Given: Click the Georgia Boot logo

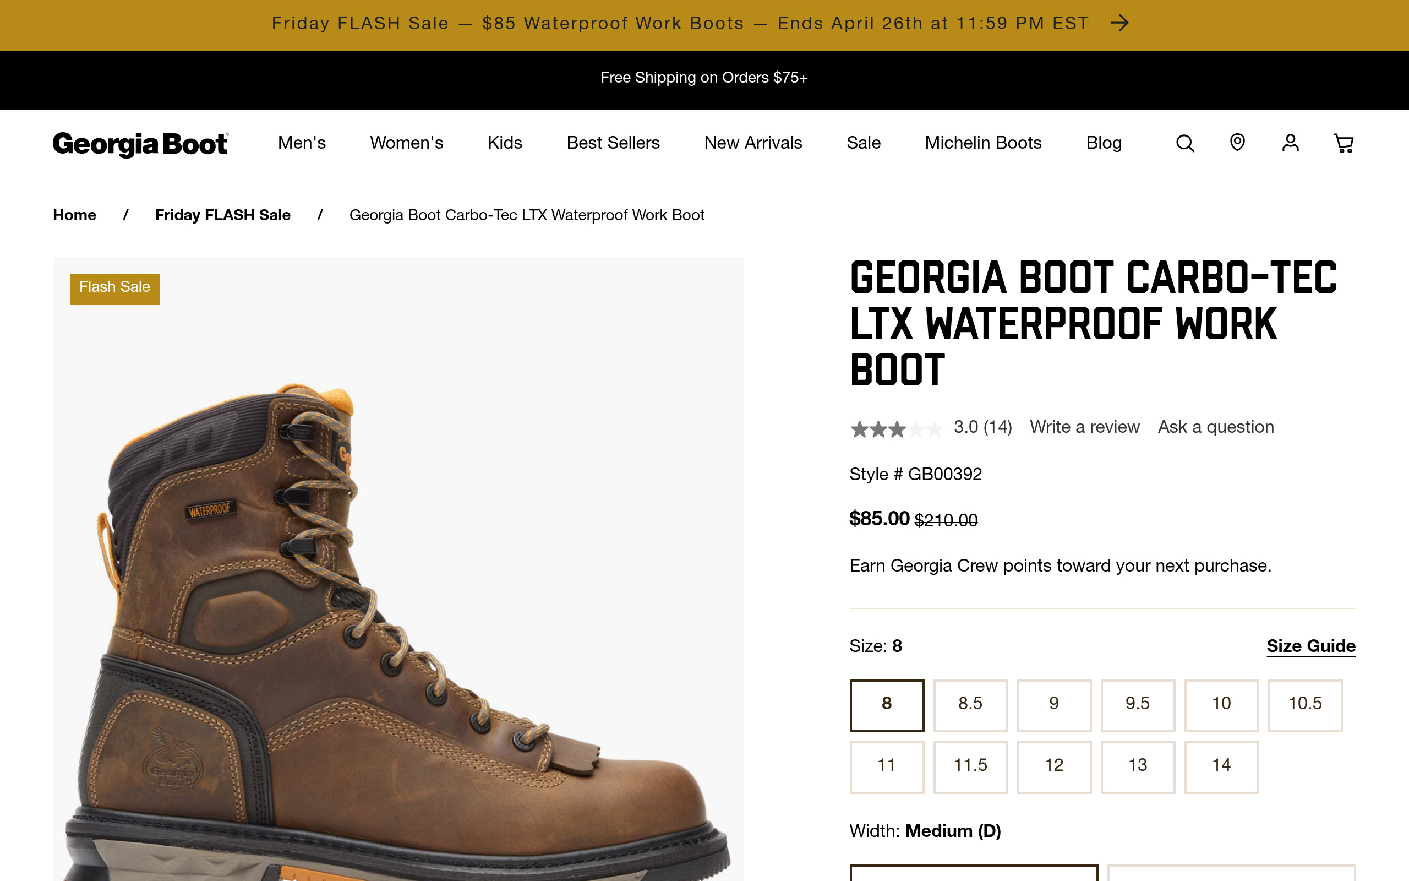Looking at the screenshot, I should point(140,144).
